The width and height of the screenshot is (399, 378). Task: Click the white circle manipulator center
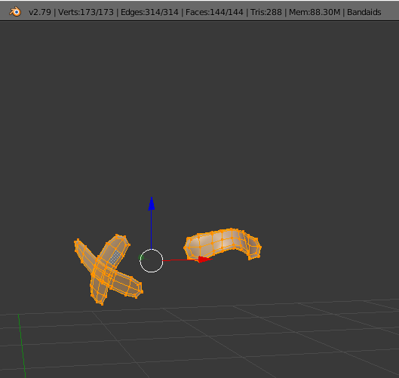point(152,260)
